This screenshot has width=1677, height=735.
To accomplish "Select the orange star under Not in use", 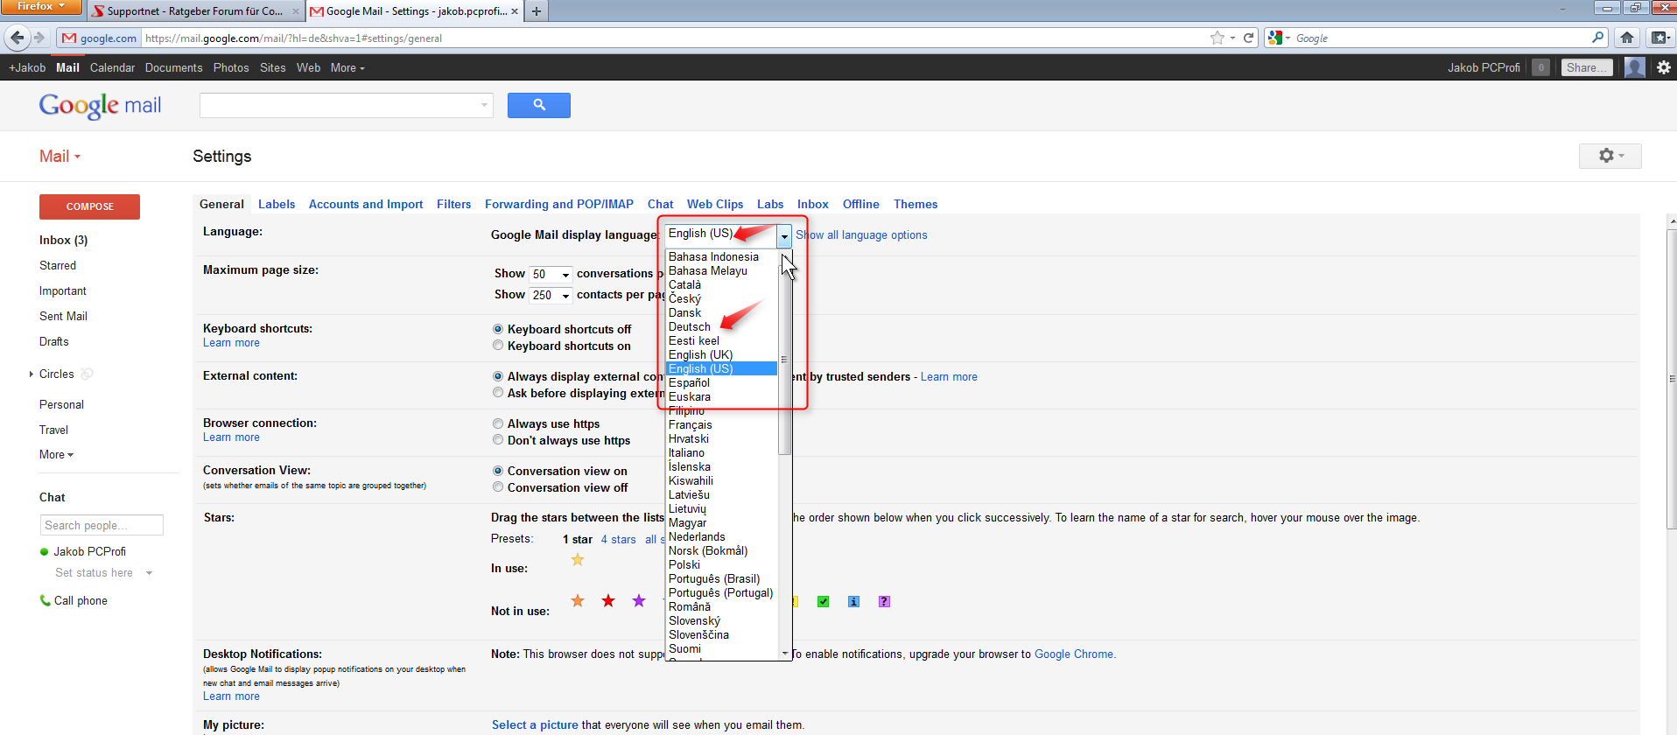I will click(578, 600).
